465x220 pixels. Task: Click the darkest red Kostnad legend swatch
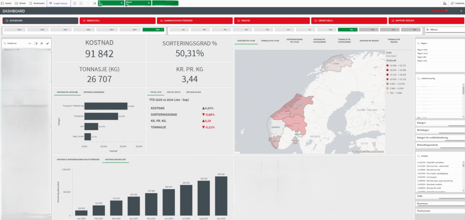pyautogui.click(x=387, y=65)
